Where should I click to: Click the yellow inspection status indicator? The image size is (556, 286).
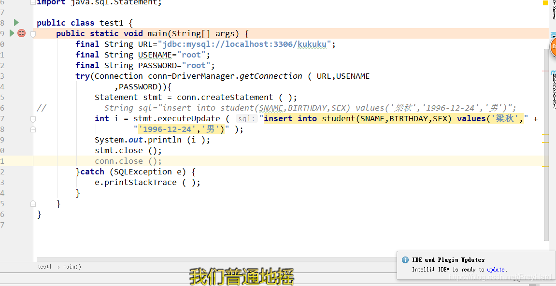(x=545, y=3)
